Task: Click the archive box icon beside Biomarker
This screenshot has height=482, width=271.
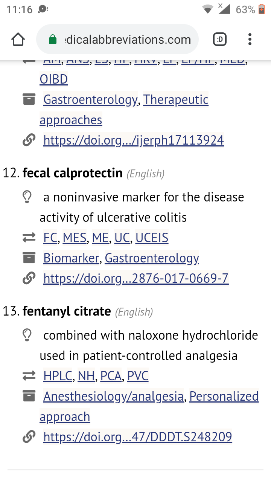Action: [29, 258]
